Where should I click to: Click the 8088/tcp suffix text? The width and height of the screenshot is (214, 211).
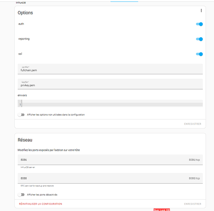click(194, 179)
